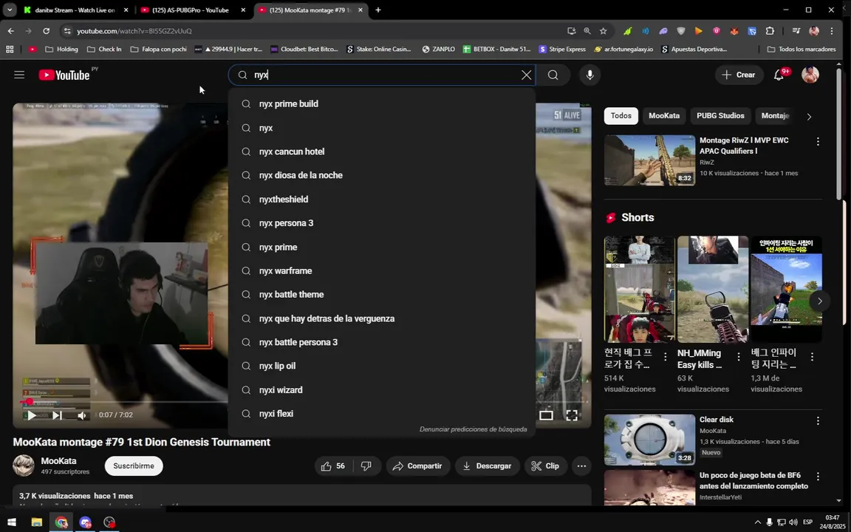Open options for NH_MMing short
This screenshot has width=851, height=532.
[x=739, y=357]
